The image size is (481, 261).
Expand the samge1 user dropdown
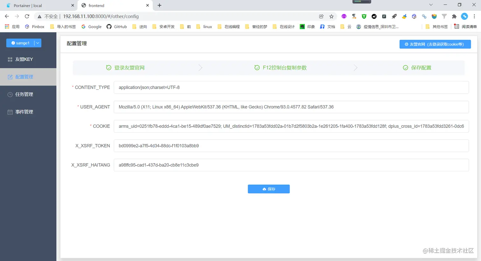pyautogui.click(x=37, y=43)
